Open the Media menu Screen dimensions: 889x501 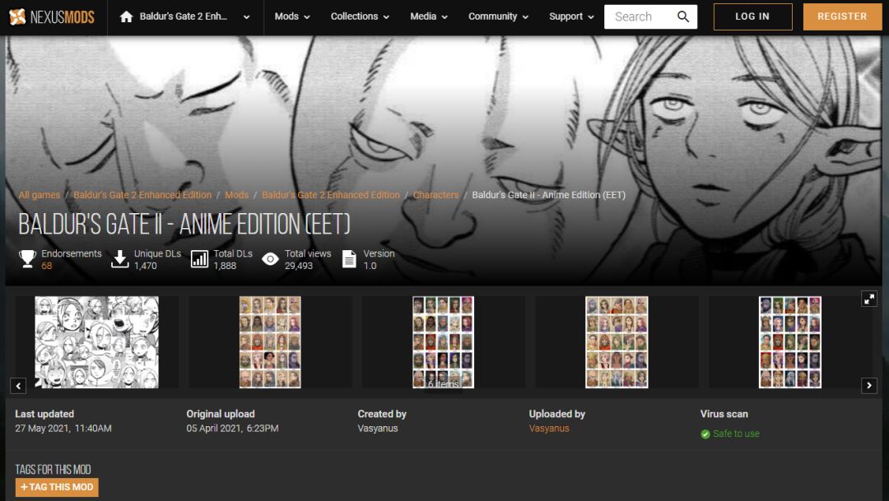pos(429,16)
